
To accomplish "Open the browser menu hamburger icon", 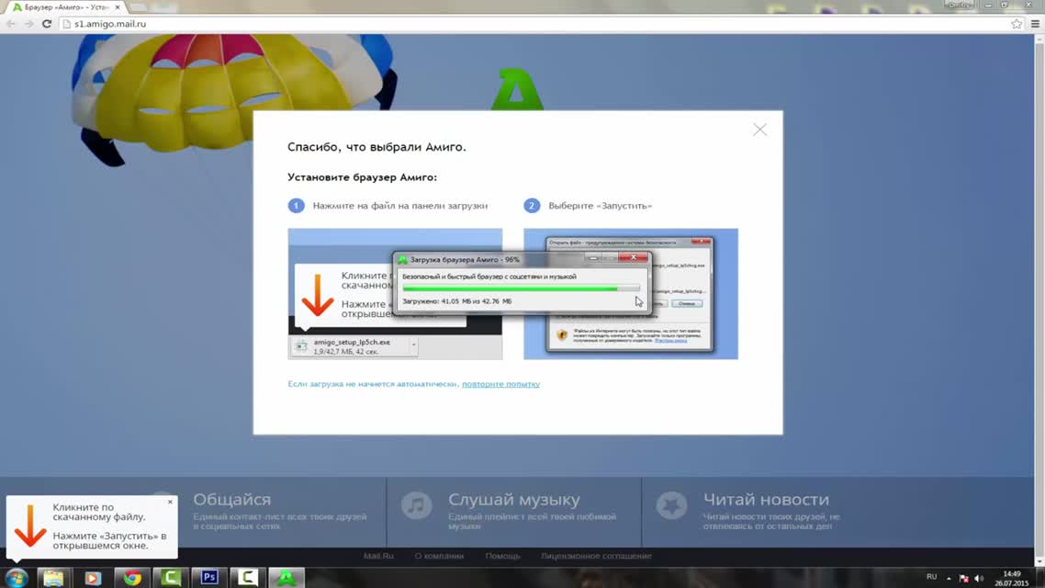I will (x=1035, y=24).
